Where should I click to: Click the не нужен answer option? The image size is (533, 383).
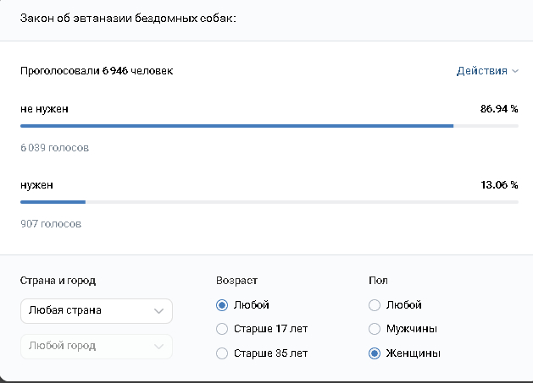click(x=44, y=109)
